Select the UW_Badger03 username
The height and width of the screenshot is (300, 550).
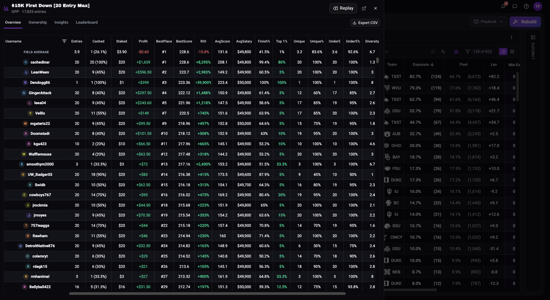(40, 175)
